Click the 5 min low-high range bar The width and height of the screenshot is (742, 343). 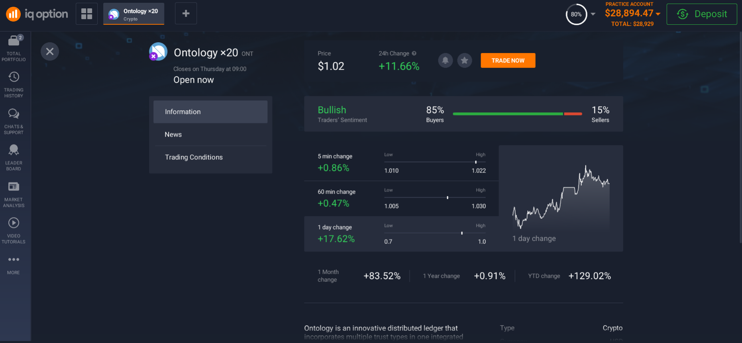point(435,162)
